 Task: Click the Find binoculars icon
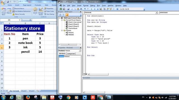tap(81, 9)
